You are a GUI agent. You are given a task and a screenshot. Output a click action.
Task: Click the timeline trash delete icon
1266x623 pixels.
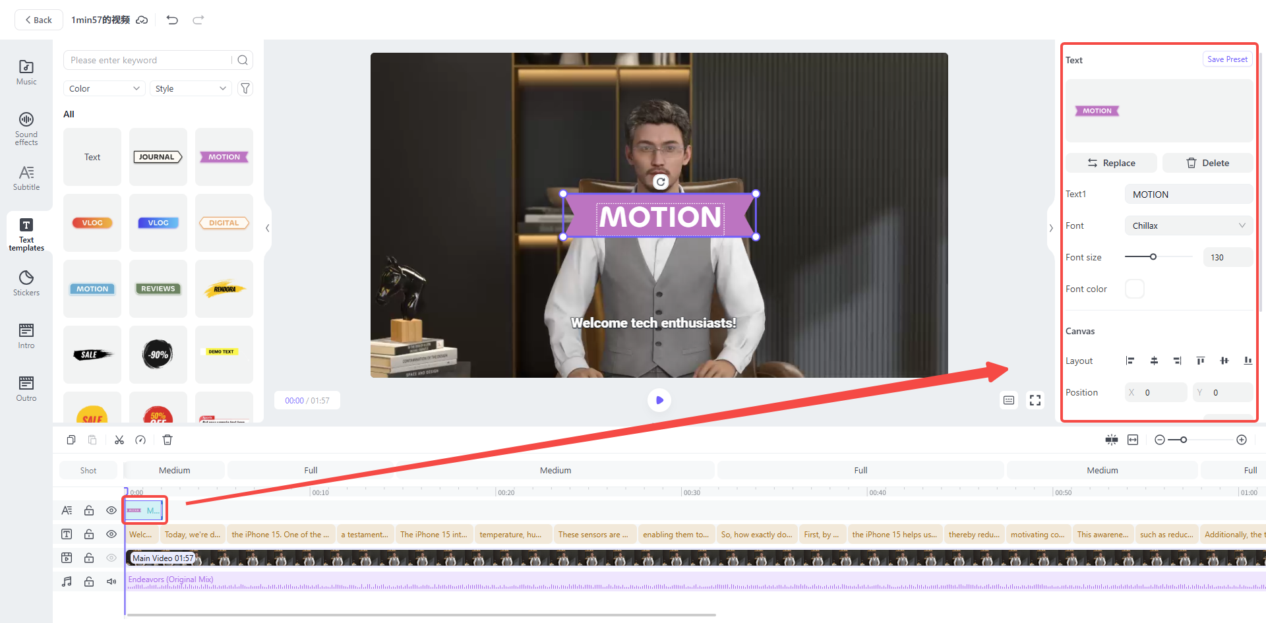[167, 440]
